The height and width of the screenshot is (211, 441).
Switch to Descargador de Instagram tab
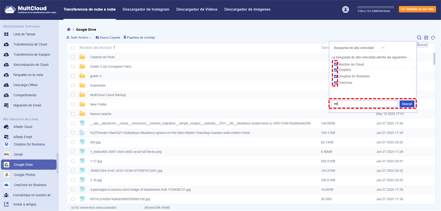146,9
